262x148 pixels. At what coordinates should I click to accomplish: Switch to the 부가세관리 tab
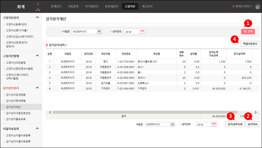92,6
